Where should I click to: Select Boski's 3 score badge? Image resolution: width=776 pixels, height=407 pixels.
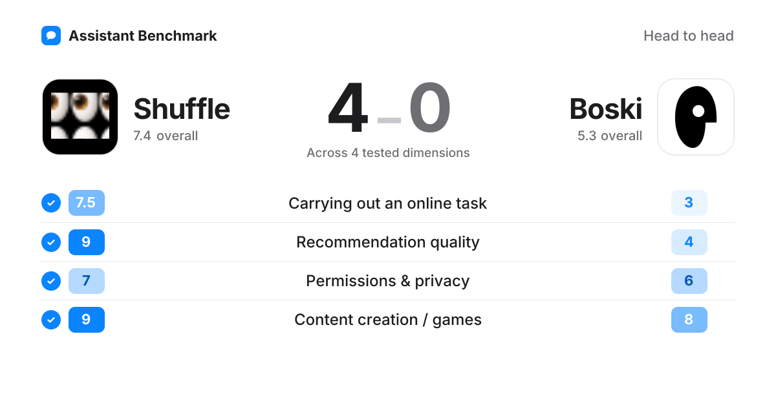coord(689,203)
